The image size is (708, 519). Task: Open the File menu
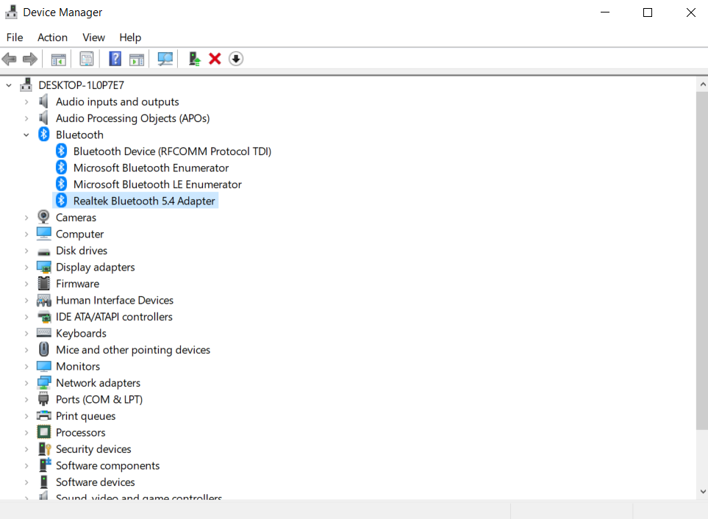(15, 37)
